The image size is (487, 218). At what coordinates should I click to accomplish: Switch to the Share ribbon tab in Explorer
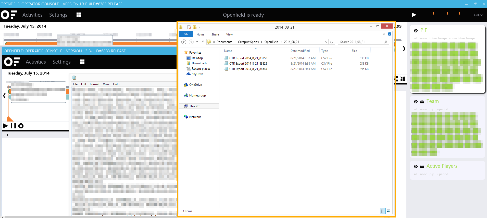(215, 34)
